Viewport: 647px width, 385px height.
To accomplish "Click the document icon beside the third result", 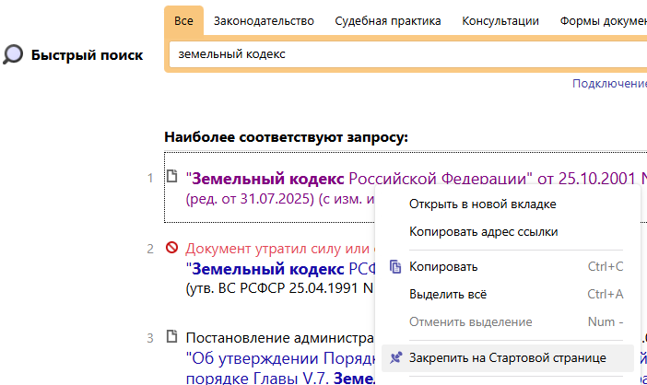I will 171,337.
